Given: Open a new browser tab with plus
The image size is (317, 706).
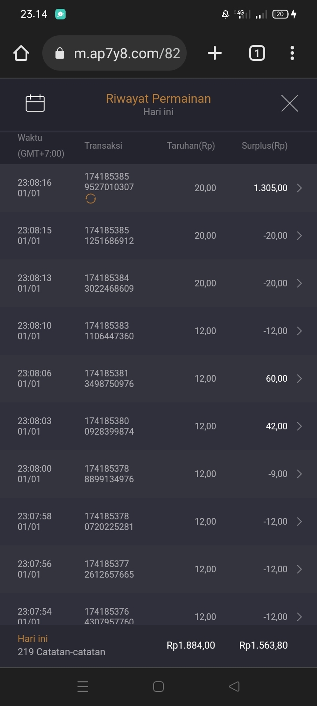Looking at the screenshot, I should point(214,53).
